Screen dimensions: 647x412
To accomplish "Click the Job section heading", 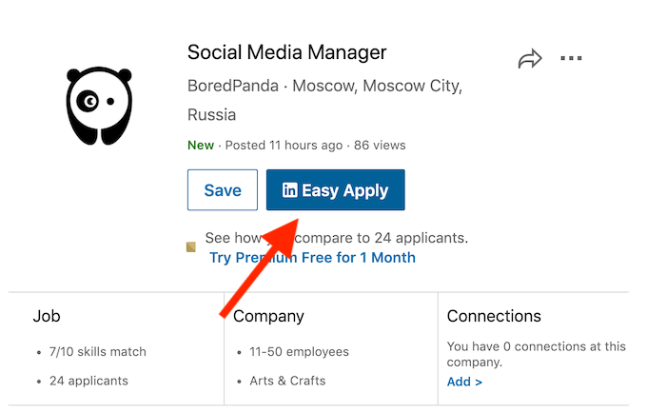I will click(47, 316).
